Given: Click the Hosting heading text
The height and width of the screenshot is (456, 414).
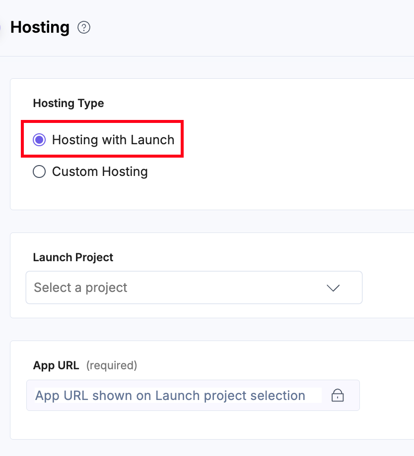Looking at the screenshot, I should [x=40, y=27].
